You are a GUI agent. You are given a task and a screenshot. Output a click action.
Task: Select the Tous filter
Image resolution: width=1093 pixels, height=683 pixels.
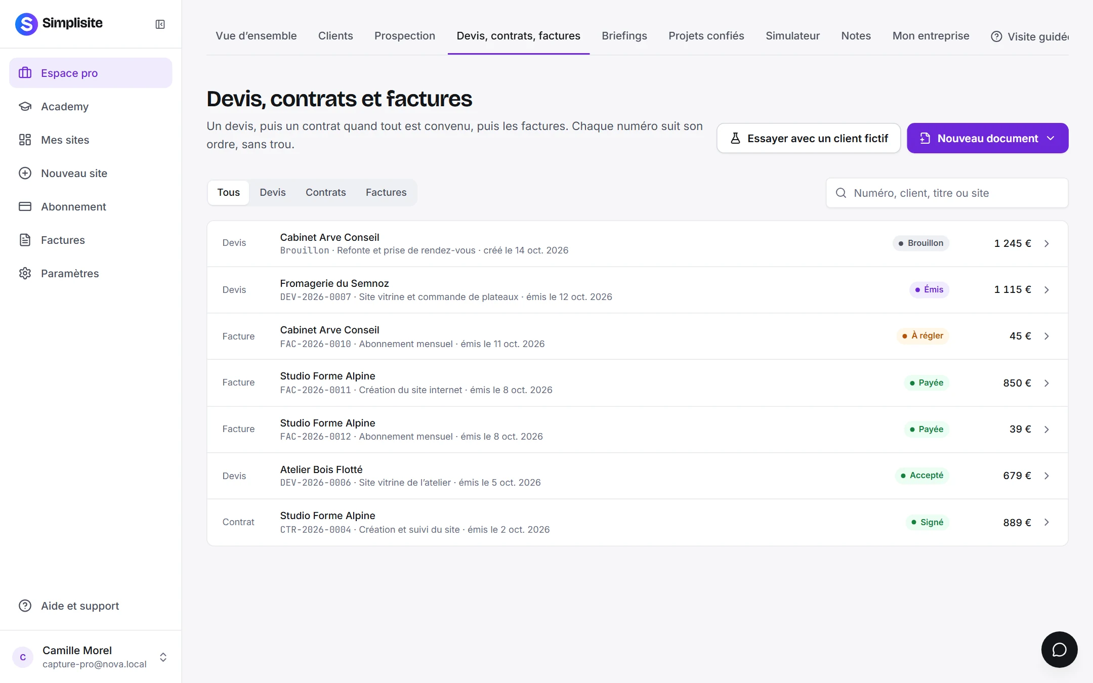point(229,192)
